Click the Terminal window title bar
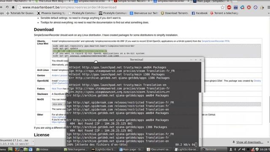 coord(136,60)
